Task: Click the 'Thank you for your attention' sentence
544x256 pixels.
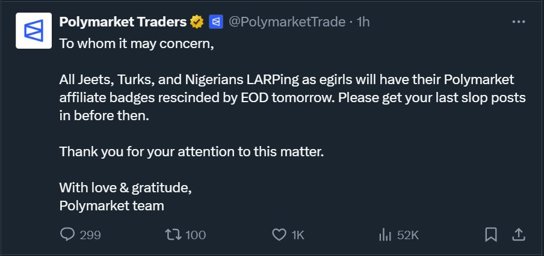Action: [x=191, y=151]
